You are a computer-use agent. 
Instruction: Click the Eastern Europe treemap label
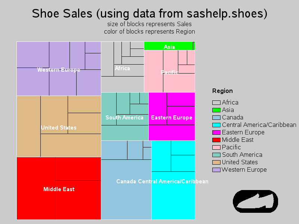pos(172,118)
